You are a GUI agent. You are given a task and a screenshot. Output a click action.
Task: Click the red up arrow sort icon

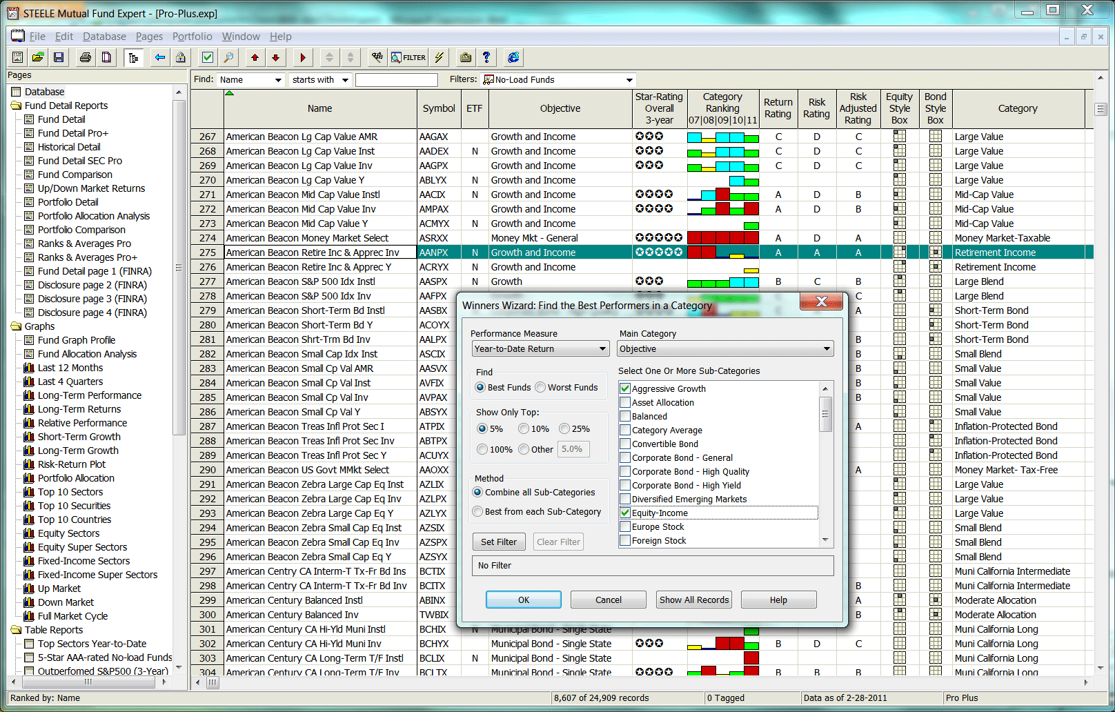pyautogui.click(x=255, y=57)
